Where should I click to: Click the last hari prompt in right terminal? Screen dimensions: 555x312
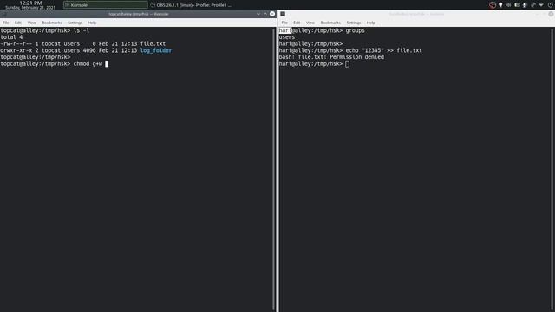[310, 63]
